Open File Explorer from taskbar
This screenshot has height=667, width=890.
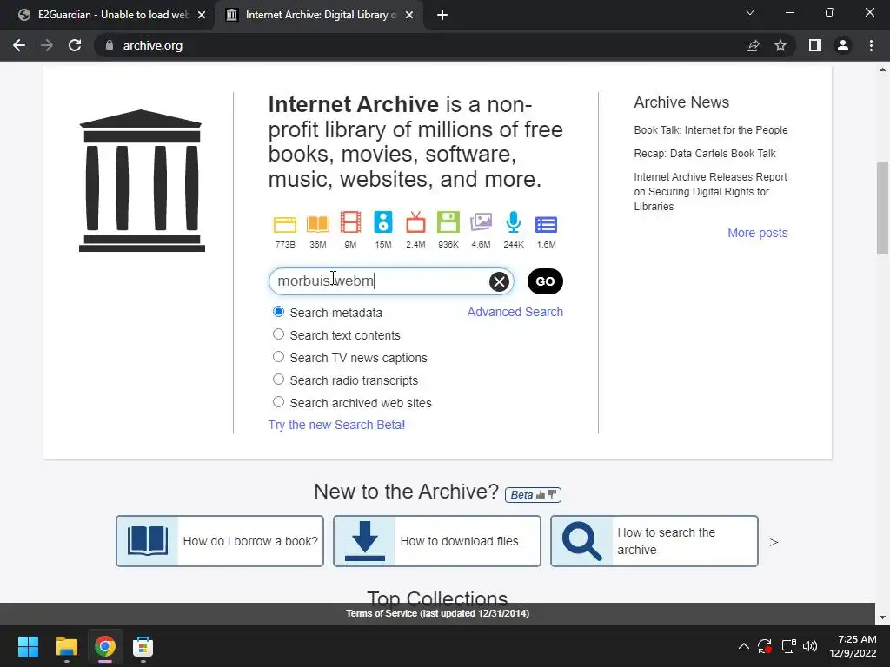[66, 646]
